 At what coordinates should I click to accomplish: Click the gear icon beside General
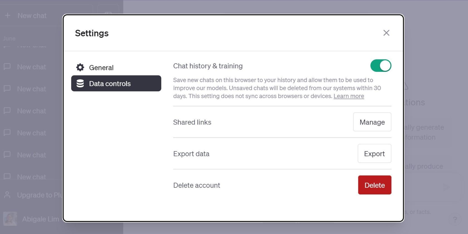[80, 67]
